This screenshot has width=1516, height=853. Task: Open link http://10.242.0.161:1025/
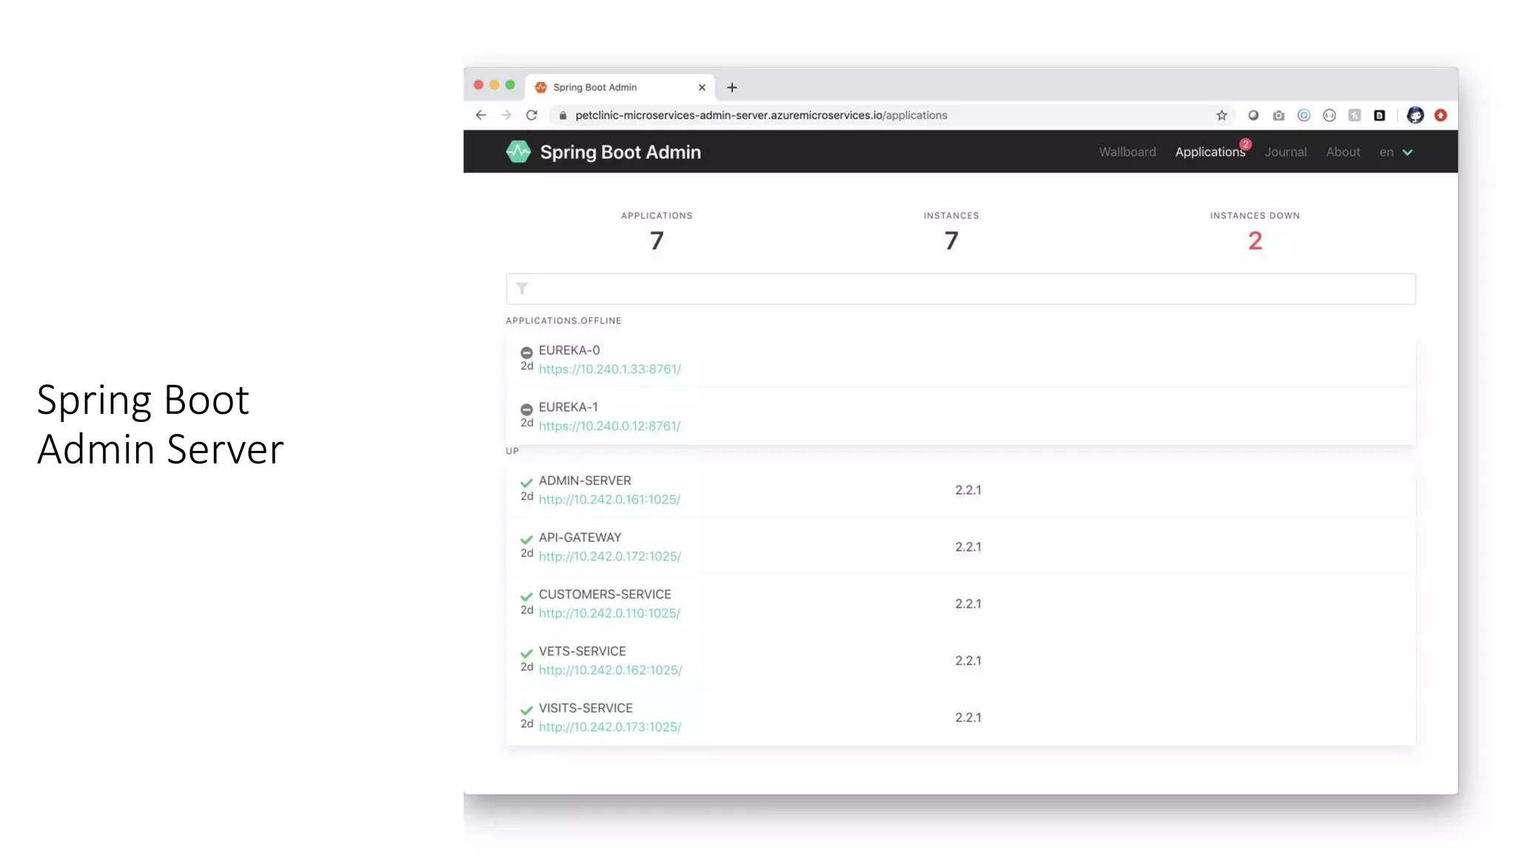click(x=609, y=499)
